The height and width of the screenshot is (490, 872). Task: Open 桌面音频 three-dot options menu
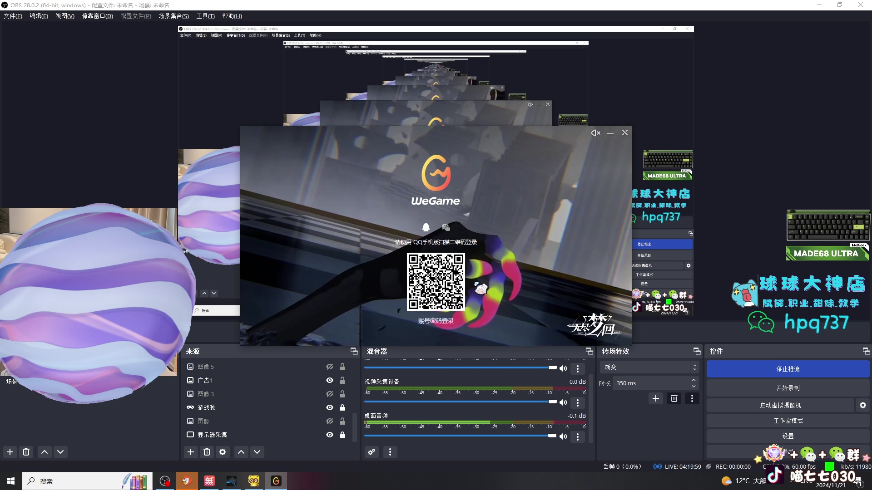pos(578,436)
